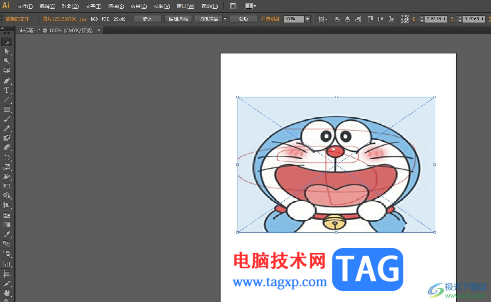Select the Slice tool
This screenshot has width=491, height=302.
tap(7, 284)
